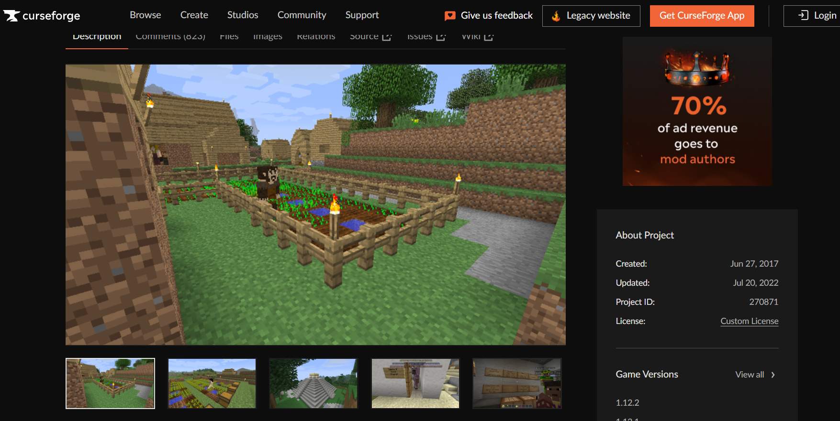Switch to the Files tab
Viewport: 840px width, 421px height.
tap(229, 37)
